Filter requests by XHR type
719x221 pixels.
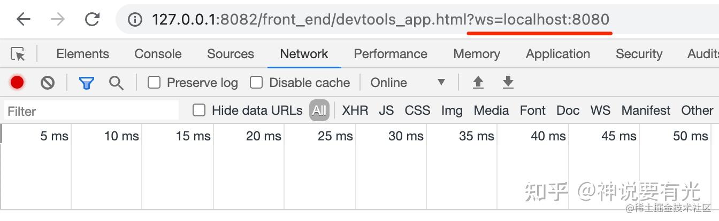tap(355, 111)
